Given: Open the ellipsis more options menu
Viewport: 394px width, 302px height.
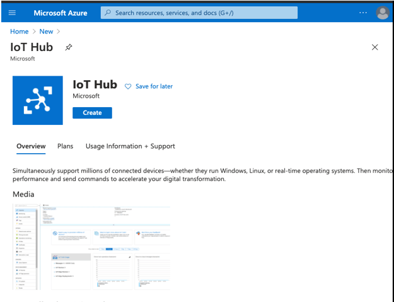Looking at the screenshot, I should coord(363,13).
